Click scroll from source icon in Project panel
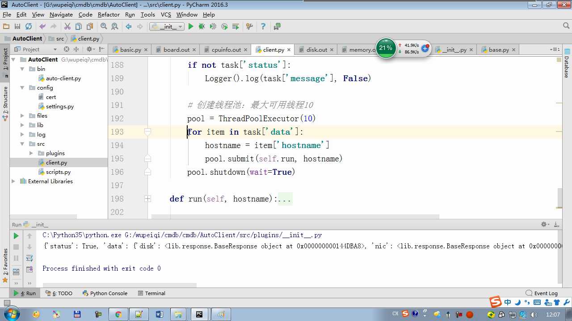The height and width of the screenshot is (321, 572). coord(67,49)
